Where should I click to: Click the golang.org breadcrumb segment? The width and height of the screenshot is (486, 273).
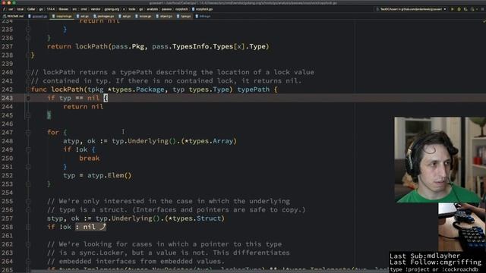[112, 9]
